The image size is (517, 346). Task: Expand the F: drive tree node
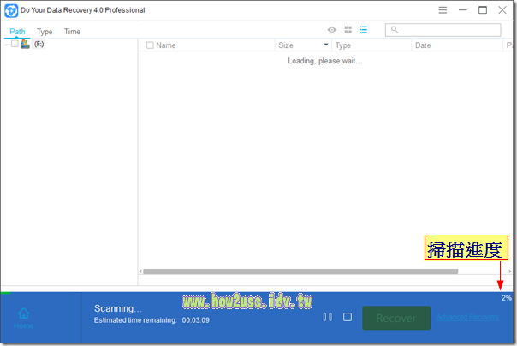tap(6, 44)
